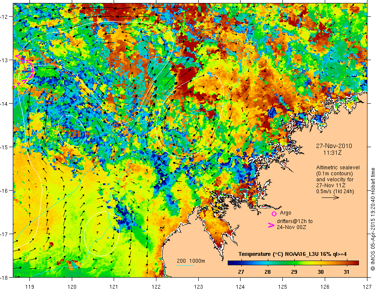Click the '200 1000m' depth legend label
This screenshot has width=376, height=290.
pos(191,261)
